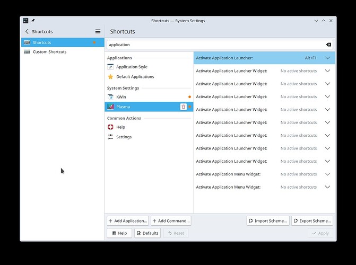This screenshot has width=356, height=265.
Task: Click the search field containing 'application'
Action: [220, 45]
